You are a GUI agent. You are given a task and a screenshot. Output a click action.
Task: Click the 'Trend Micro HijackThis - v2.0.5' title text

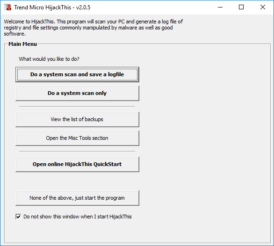click(x=52, y=7)
